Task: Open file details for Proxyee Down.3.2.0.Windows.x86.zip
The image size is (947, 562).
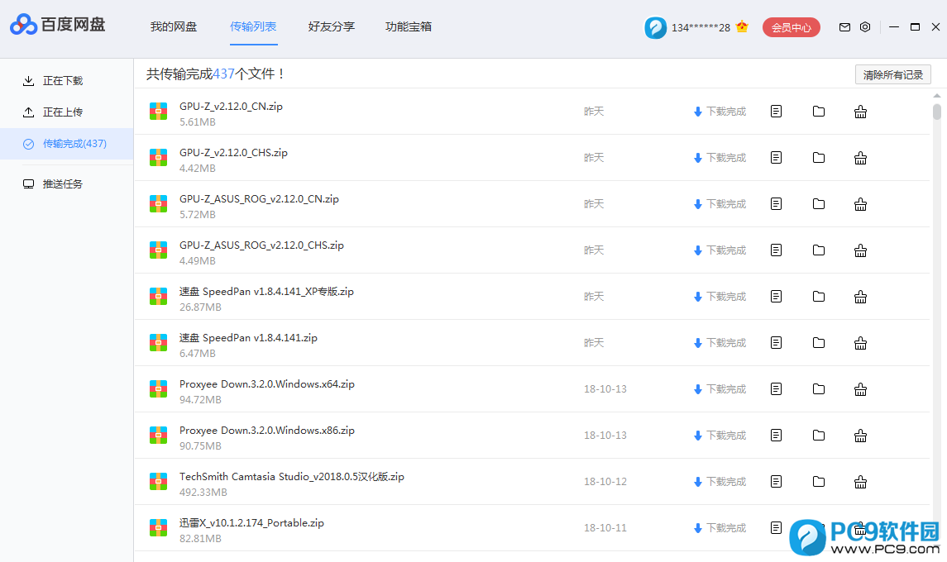Action: (776, 436)
